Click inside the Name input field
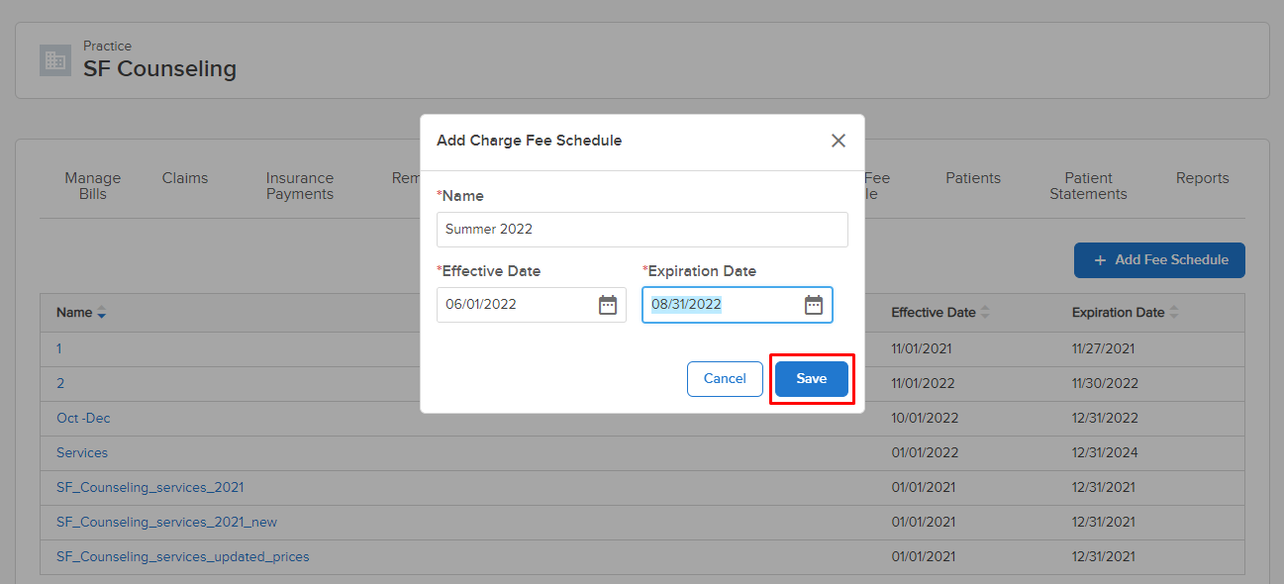The height and width of the screenshot is (584, 1284). pos(642,230)
